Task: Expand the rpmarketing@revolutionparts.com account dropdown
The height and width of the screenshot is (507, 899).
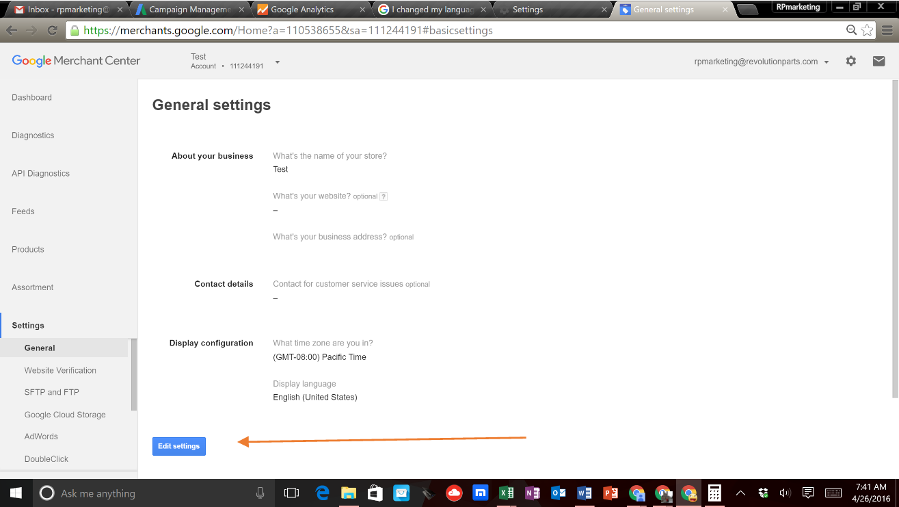Action: coord(762,62)
